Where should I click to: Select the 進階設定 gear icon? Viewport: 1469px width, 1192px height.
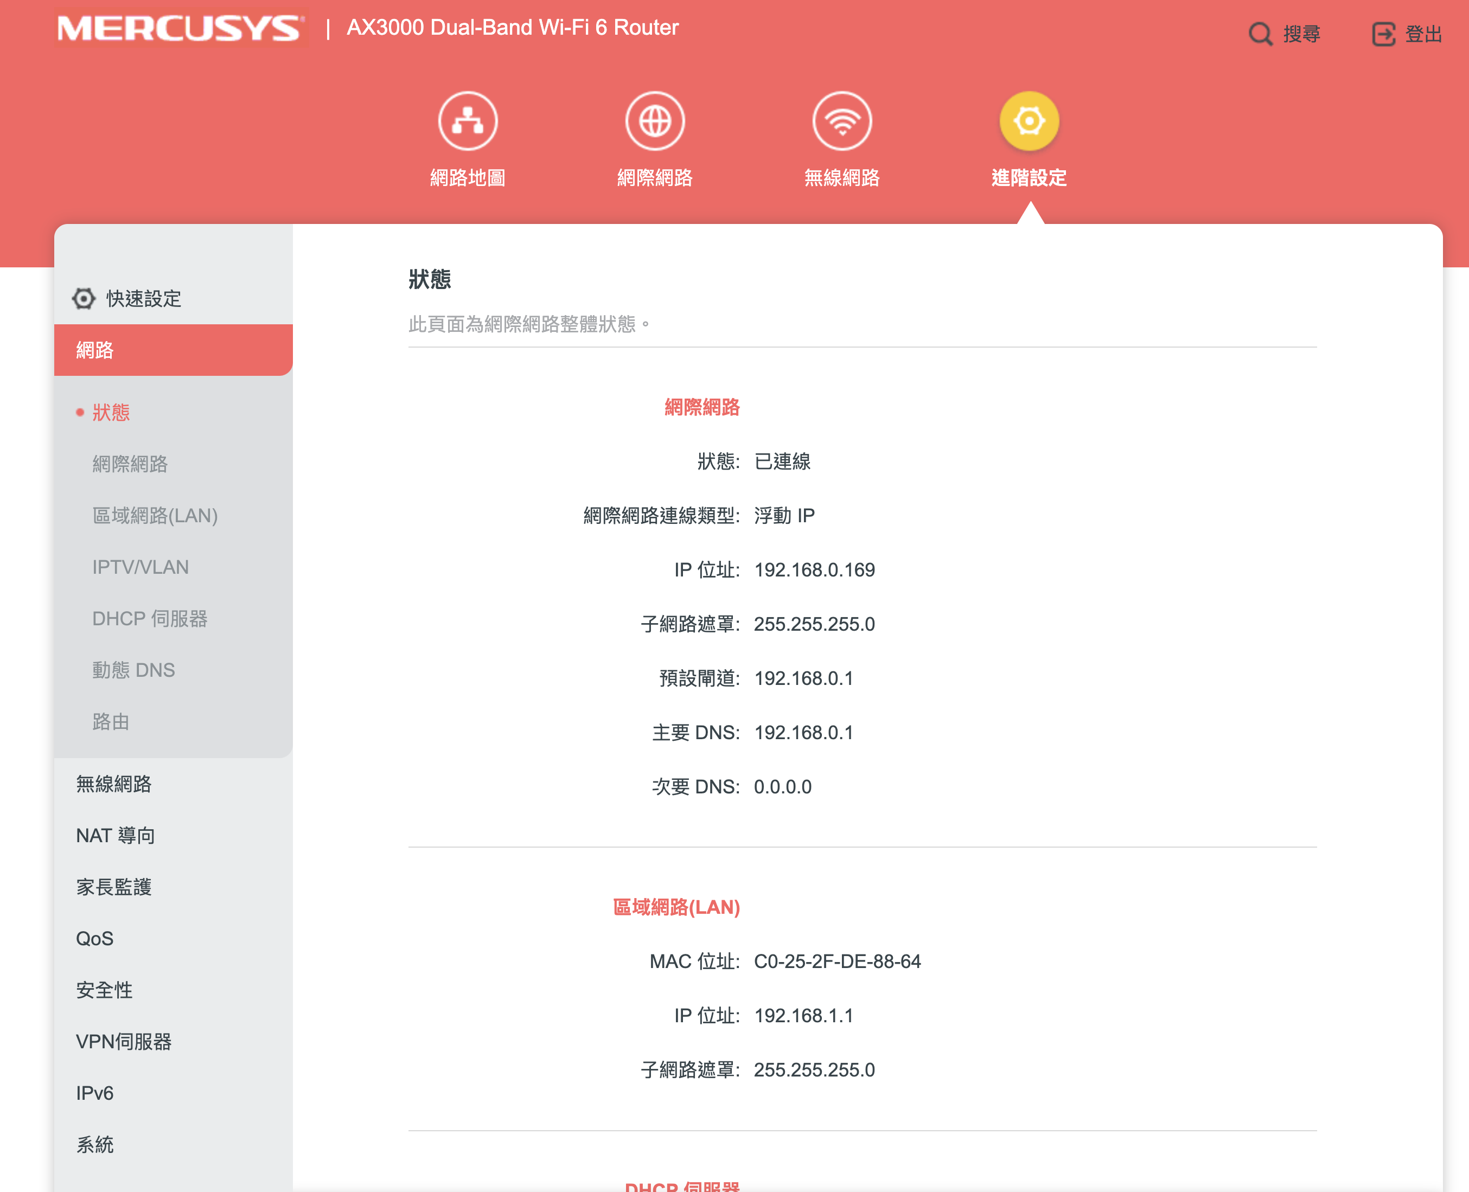point(1028,121)
